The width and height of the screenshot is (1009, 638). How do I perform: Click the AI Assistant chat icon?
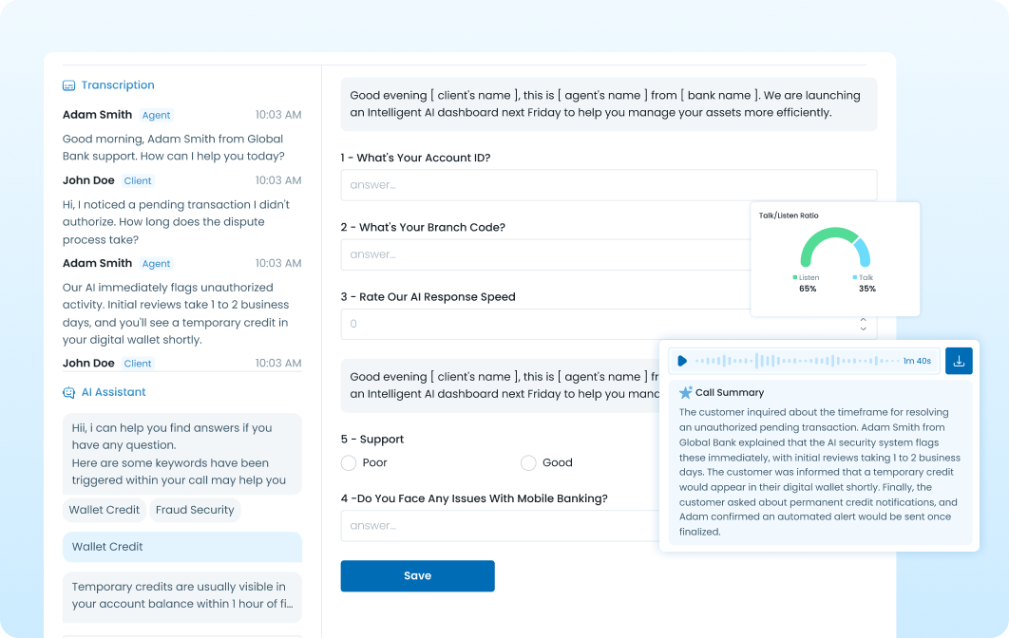[68, 392]
